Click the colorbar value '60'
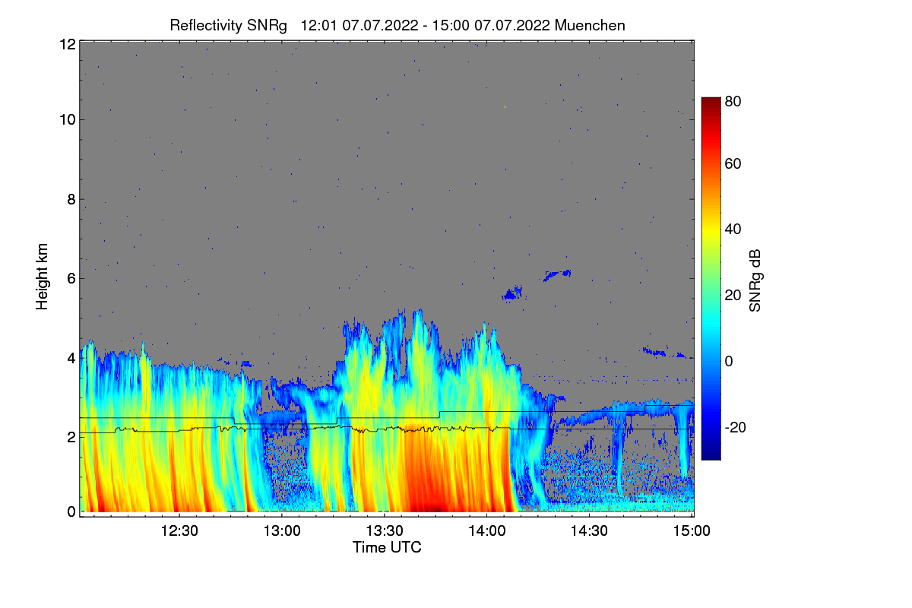This screenshot has height=608, width=912. [733, 164]
